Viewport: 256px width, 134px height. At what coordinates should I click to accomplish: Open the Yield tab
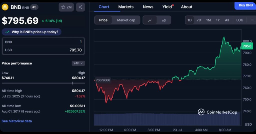coord(167,7)
